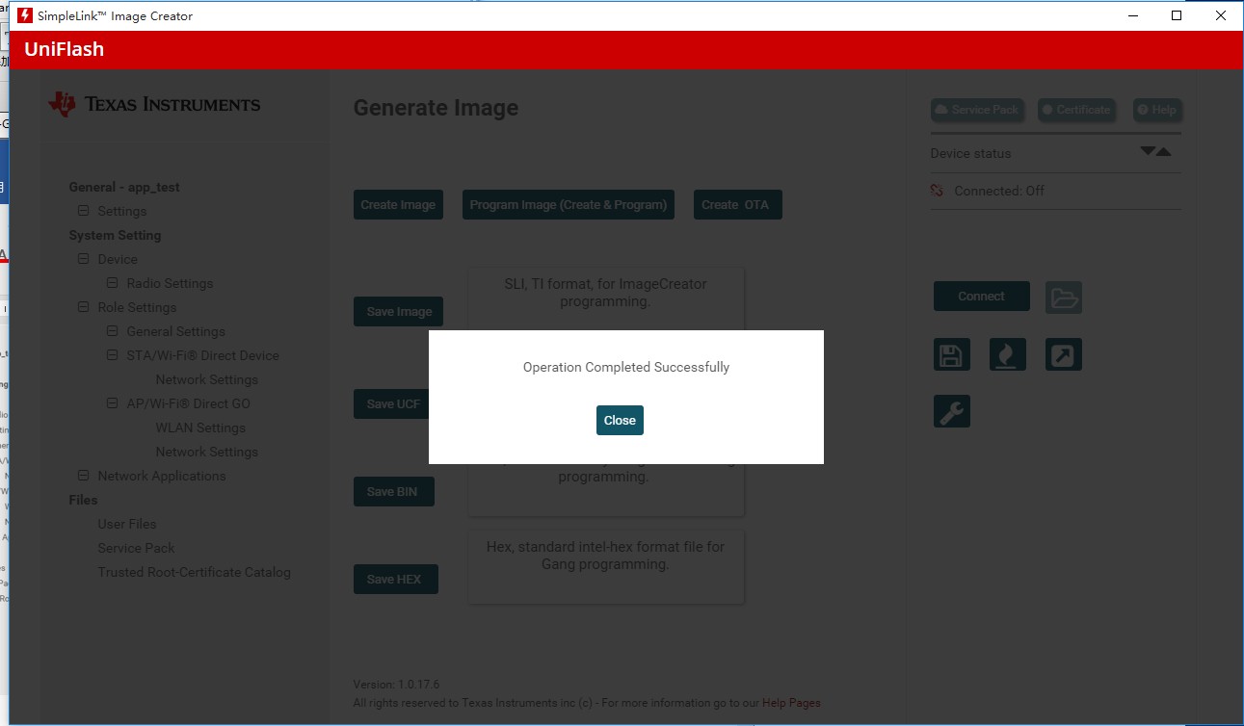The image size is (1244, 726).
Task: Click the broken link connection status icon
Action: (x=937, y=191)
